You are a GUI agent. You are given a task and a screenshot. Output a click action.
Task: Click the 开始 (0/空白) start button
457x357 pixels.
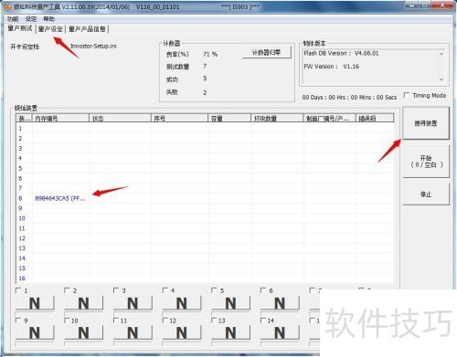[x=426, y=162]
